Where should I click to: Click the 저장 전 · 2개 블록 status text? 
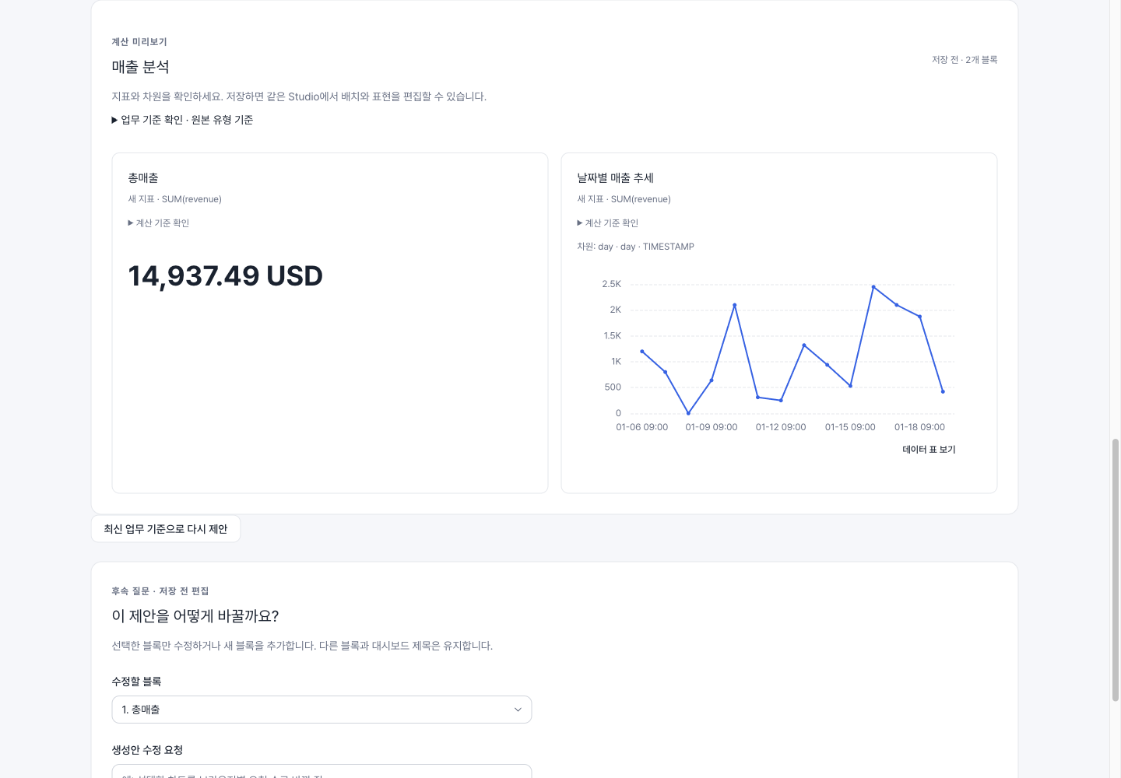[x=965, y=60]
